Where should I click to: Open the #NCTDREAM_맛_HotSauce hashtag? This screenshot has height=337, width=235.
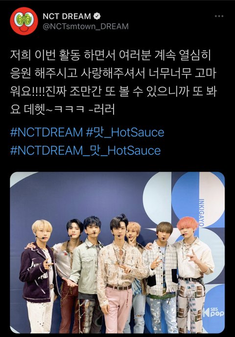pos(85,150)
